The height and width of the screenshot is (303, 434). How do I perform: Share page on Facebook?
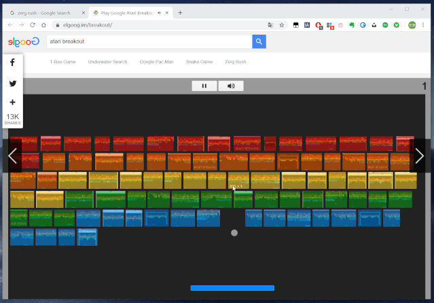pos(12,63)
